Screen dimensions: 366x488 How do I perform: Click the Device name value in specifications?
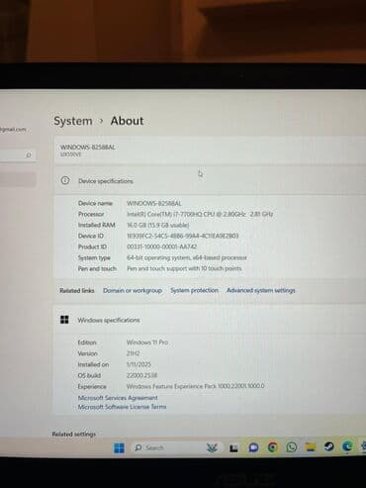pos(154,203)
